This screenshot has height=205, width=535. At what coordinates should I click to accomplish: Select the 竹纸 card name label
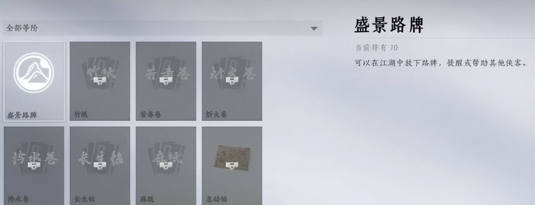[x=81, y=114]
